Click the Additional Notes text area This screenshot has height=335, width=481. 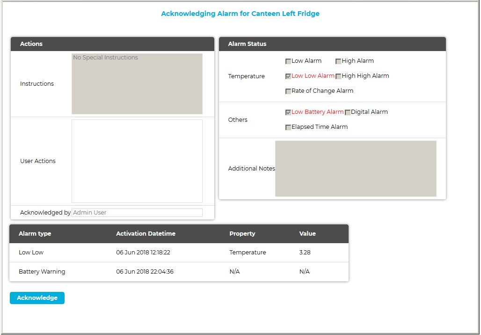coord(356,169)
